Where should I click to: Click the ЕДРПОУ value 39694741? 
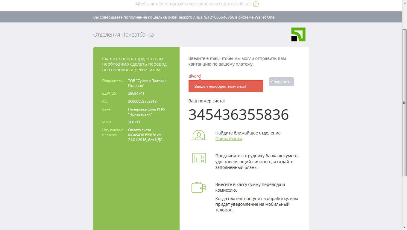click(x=136, y=93)
